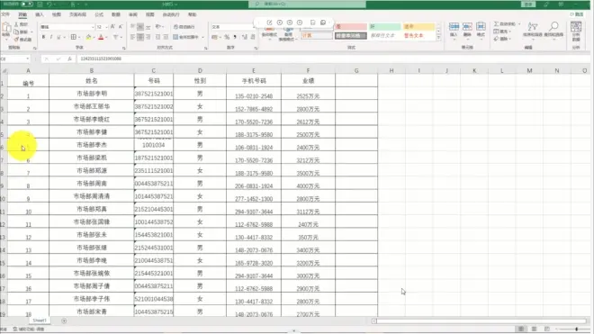Click the save icon in title bar
This screenshot has width=594, height=334.
click(x=40, y=5)
